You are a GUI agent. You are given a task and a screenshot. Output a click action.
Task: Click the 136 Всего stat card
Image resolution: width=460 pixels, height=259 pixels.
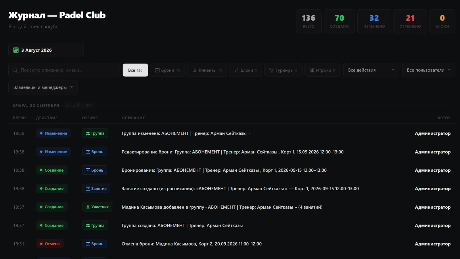(309, 21)
